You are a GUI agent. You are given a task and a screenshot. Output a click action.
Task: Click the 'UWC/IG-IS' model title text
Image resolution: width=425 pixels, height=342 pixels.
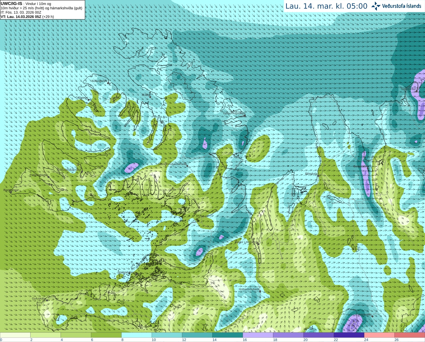coord(11,3)
